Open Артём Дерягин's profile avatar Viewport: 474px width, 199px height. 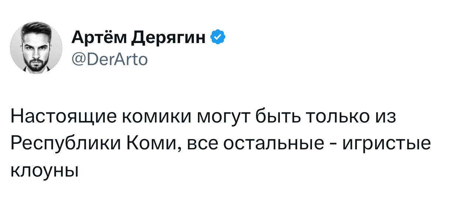click(41, 48)
